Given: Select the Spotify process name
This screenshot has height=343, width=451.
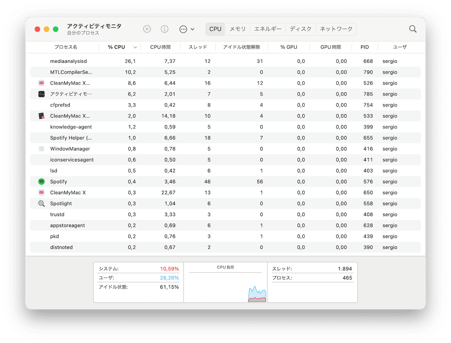Looking at the screenshot, I should pos(59,182).
